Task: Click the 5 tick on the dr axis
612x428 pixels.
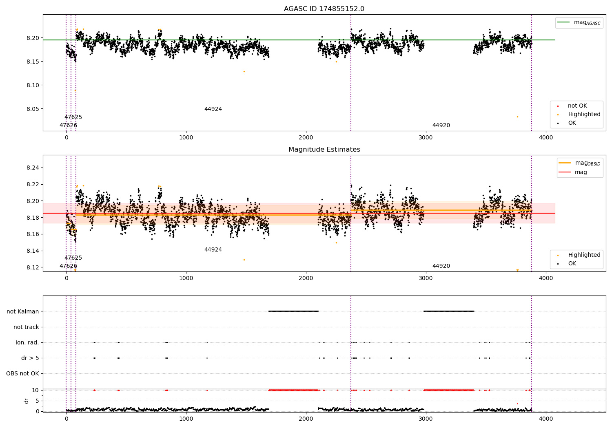Action: point(38,401)
